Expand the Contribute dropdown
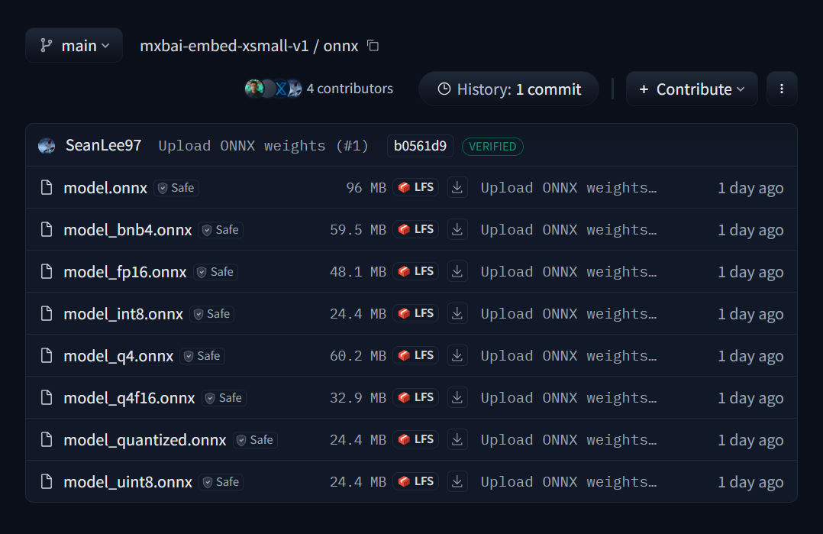 pyautogui.click(x=692, y=89)
